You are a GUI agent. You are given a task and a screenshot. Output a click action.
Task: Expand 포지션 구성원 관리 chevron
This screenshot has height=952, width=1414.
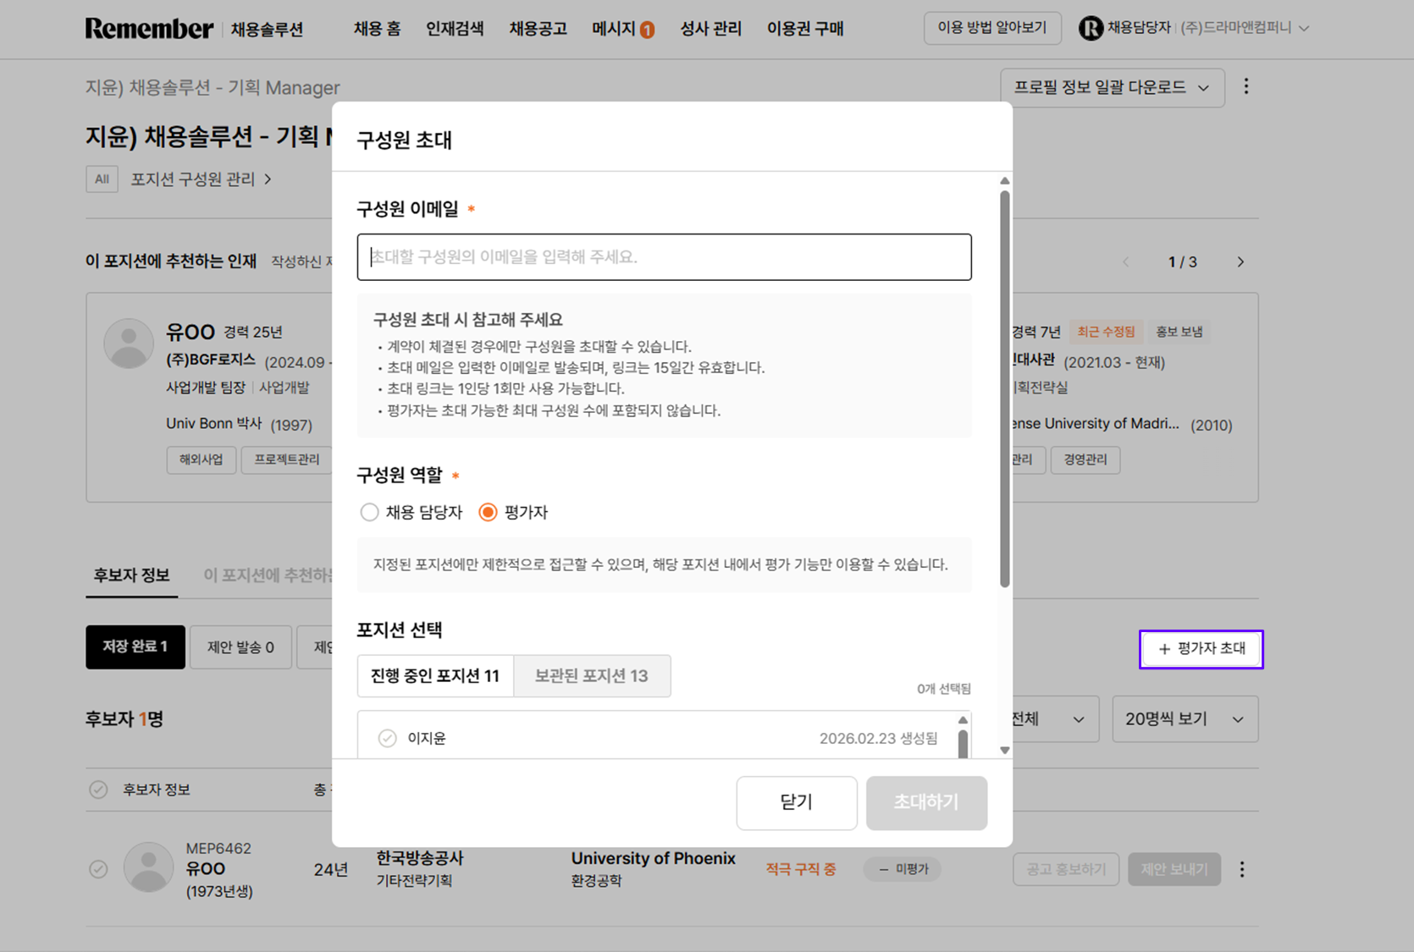point(268,179)
